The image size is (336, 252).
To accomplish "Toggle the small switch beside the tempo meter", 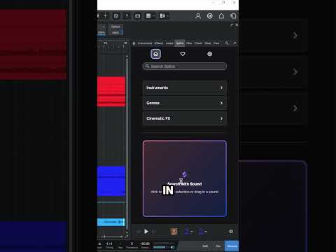I will click(x=172, y=247).
